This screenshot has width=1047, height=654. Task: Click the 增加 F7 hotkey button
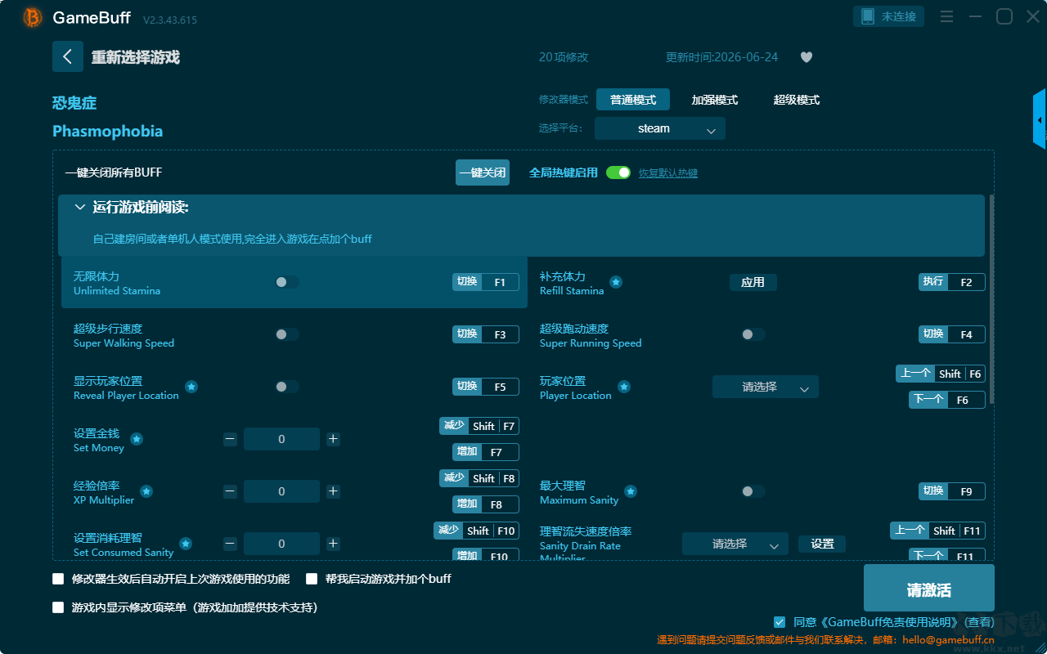[x=486, y=452]
